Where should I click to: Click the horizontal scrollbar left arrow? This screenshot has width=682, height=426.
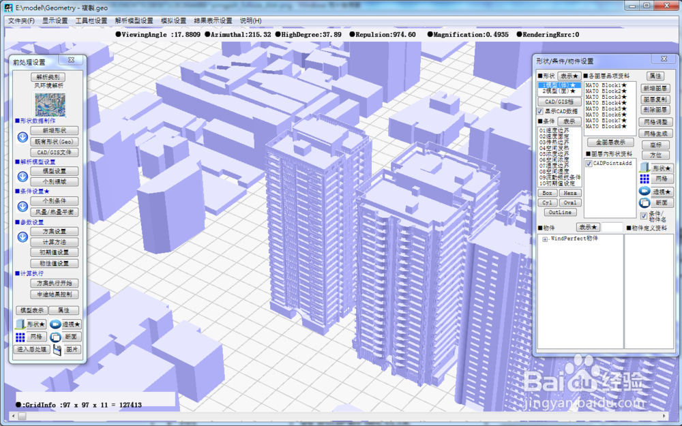13,416
